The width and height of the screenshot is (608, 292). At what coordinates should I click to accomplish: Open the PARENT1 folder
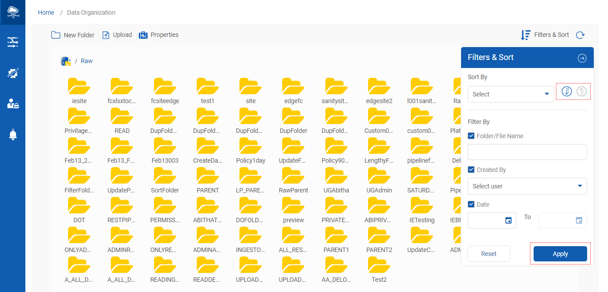pos(336,240)
